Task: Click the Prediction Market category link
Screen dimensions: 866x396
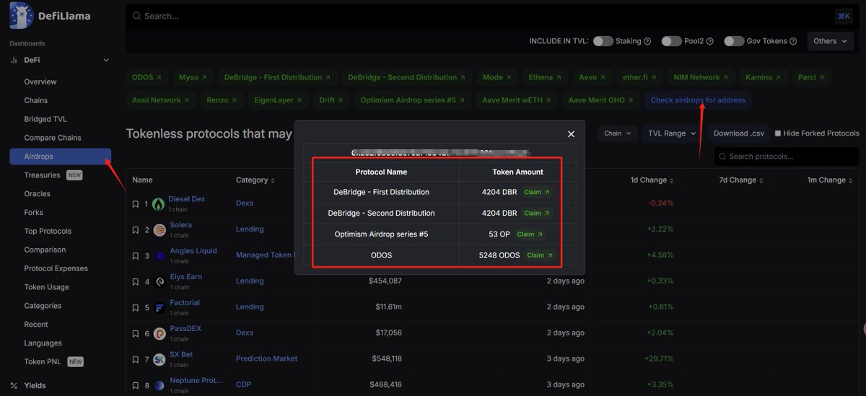Action: 266,358
